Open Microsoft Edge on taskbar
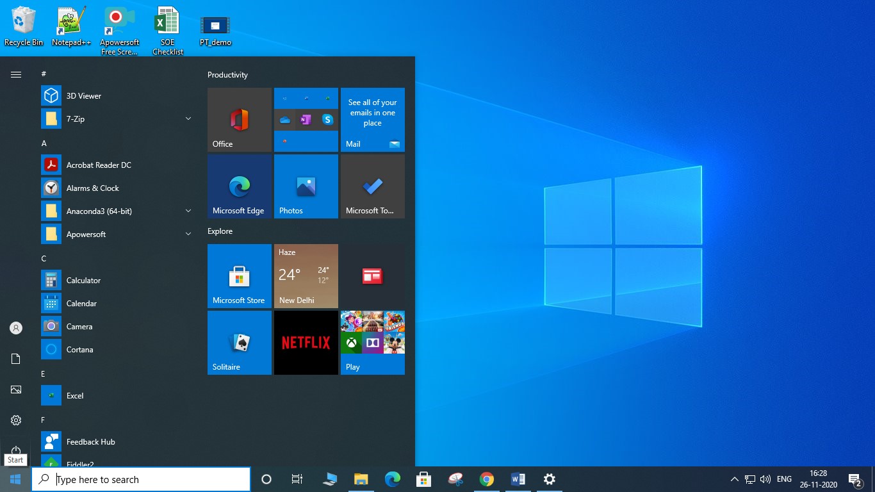 point(393,479)
